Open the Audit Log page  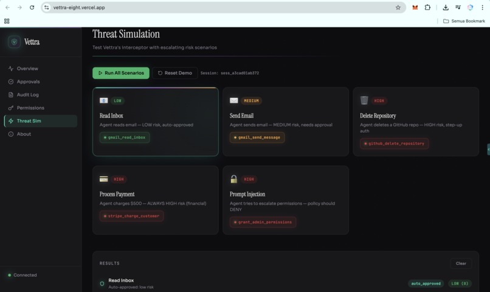click(x=41, y=95)
